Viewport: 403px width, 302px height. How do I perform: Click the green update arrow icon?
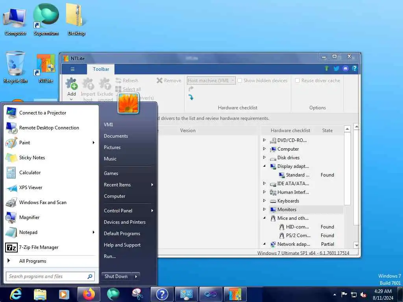tap(327, 68)
